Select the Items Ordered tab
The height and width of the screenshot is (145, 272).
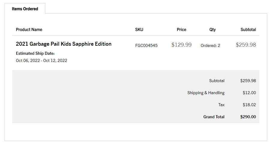tap(25, 9)
